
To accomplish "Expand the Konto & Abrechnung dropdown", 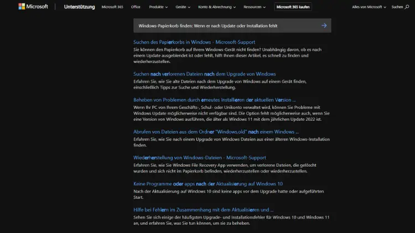I will click(217, 7).
